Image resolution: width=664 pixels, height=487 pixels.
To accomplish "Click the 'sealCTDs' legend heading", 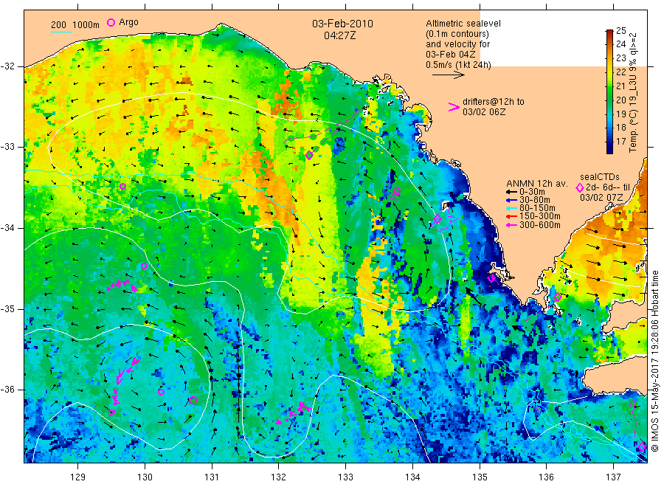I will click(600, 177).
